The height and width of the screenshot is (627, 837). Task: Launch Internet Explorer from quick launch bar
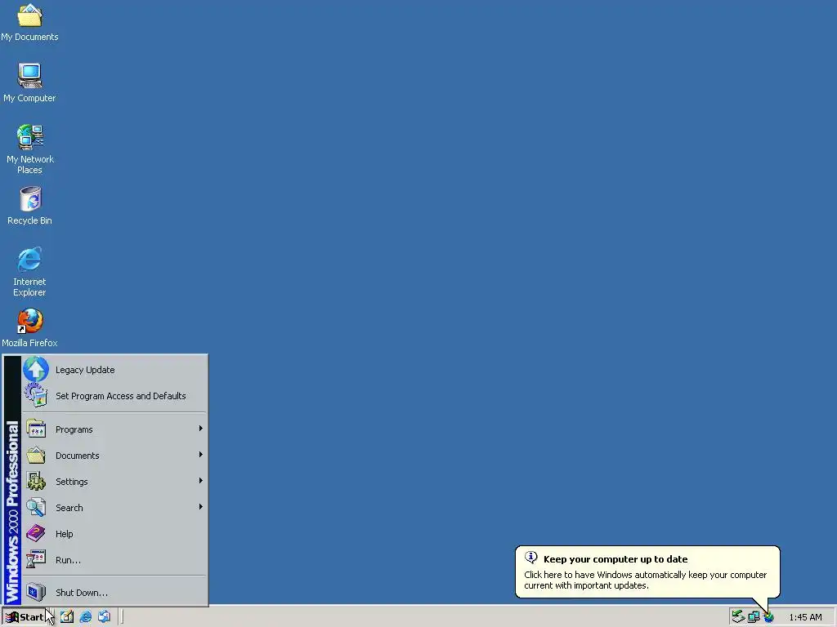[x=85, y=617]
